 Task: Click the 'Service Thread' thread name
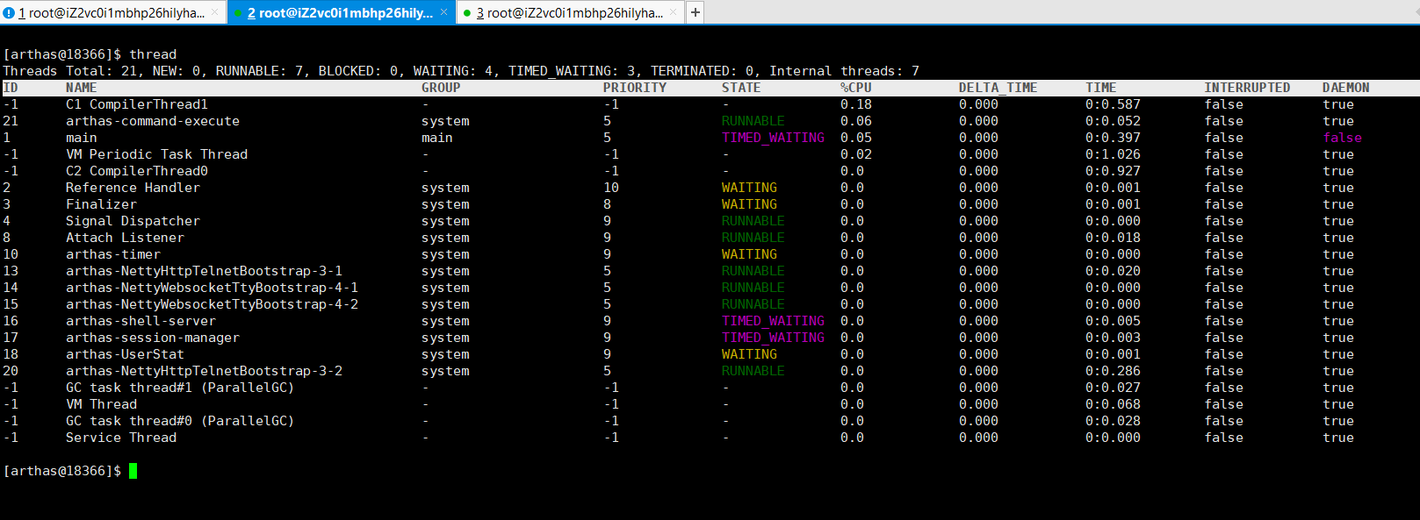[x=121, y=438]
